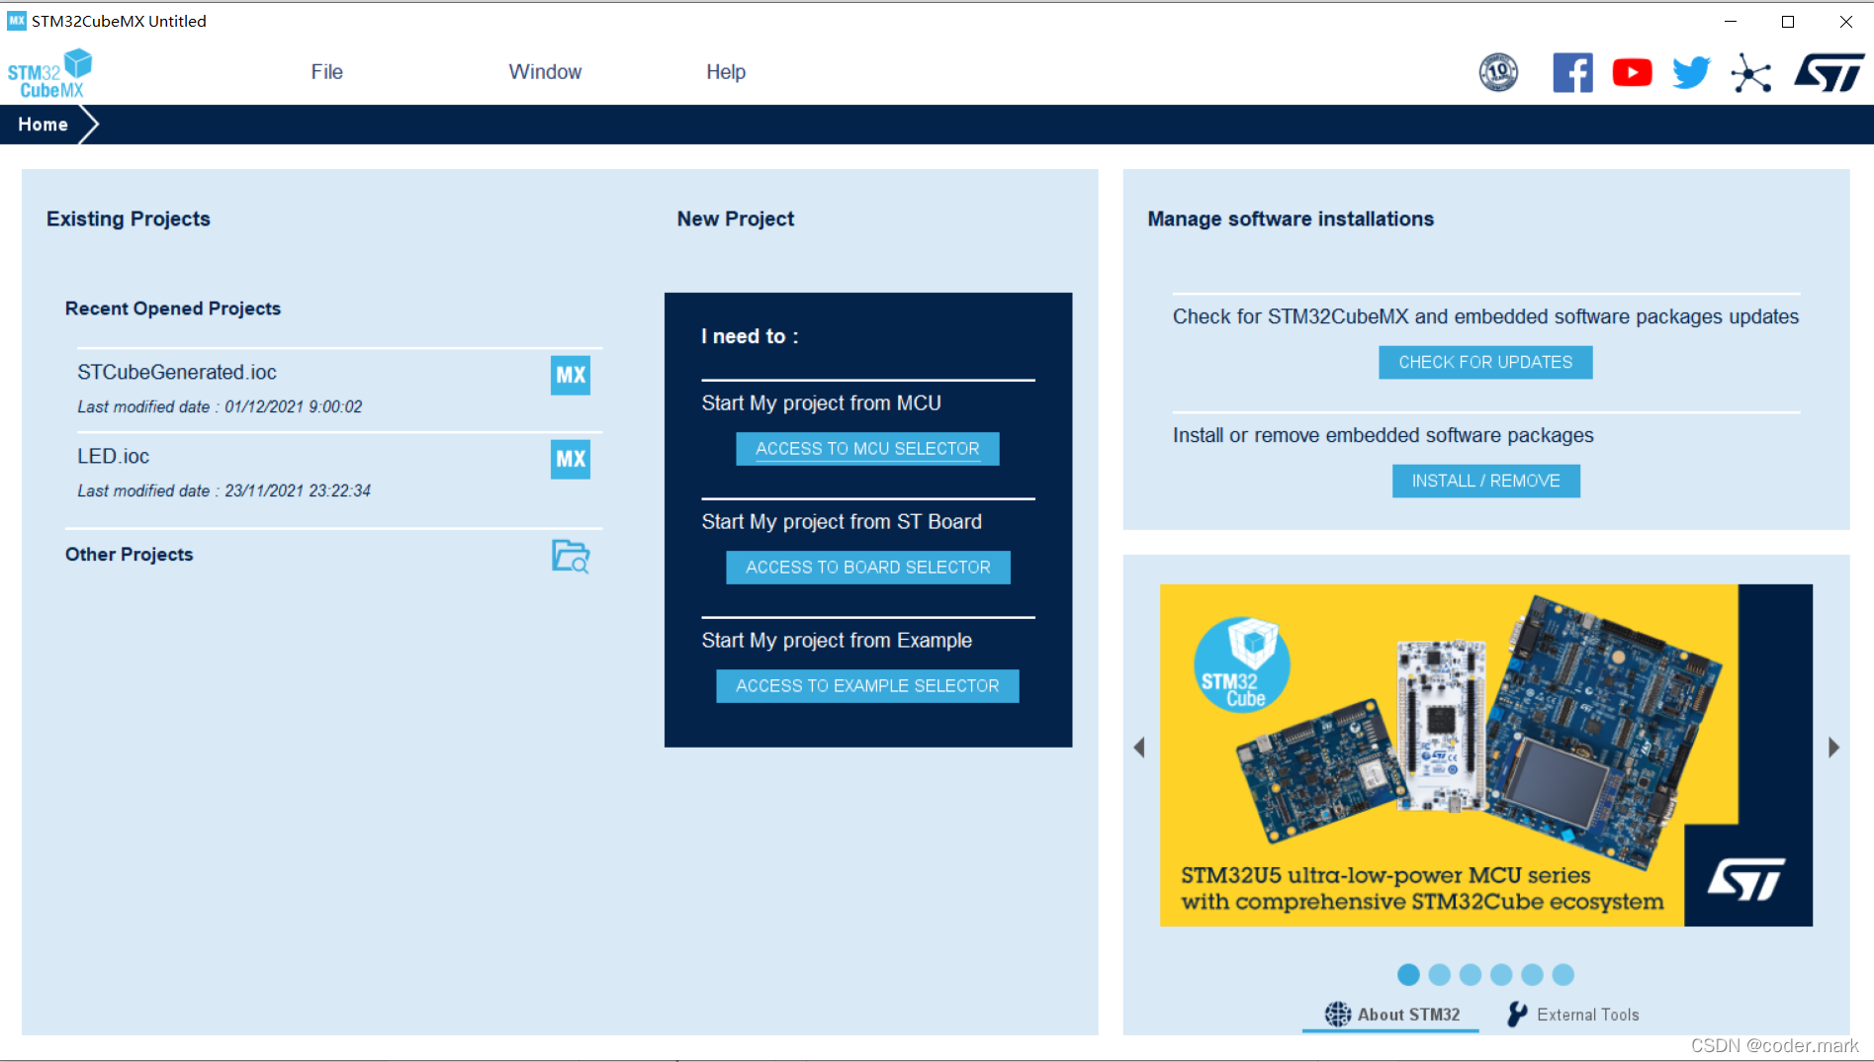Open the Facebook icon link
The height and width of the screenshot is (1062, 1874).
1572,72
